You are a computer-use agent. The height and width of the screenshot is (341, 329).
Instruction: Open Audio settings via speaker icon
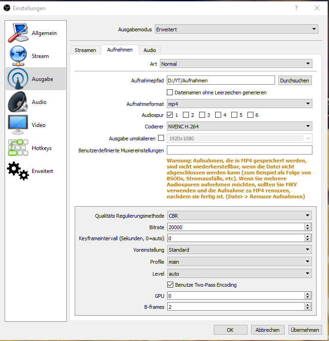pyautogui.click(x=18, y=102)
